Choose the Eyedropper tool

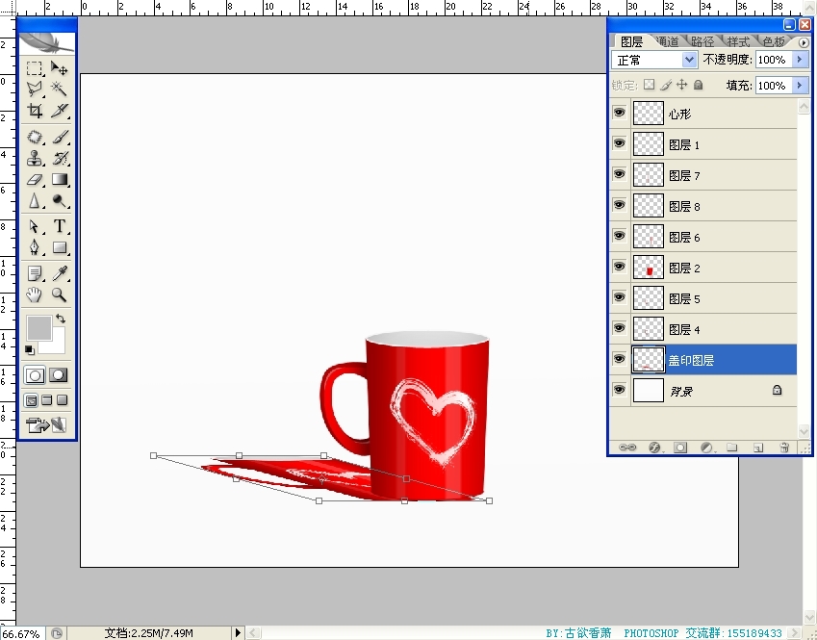coord(60,273)
